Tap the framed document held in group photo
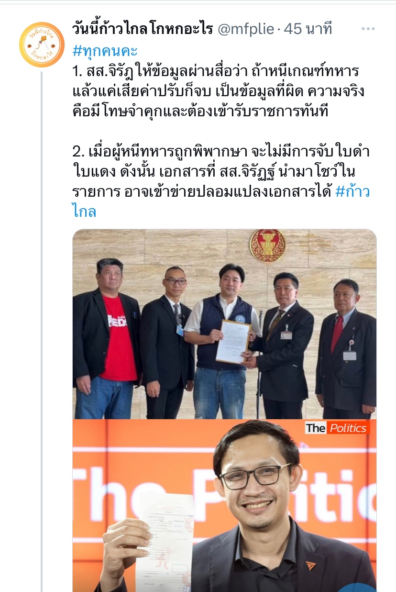Viewport: 396px width, 592px height. 233,342
